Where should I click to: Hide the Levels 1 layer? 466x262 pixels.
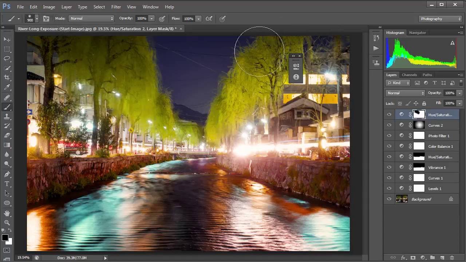pos(389,188)
